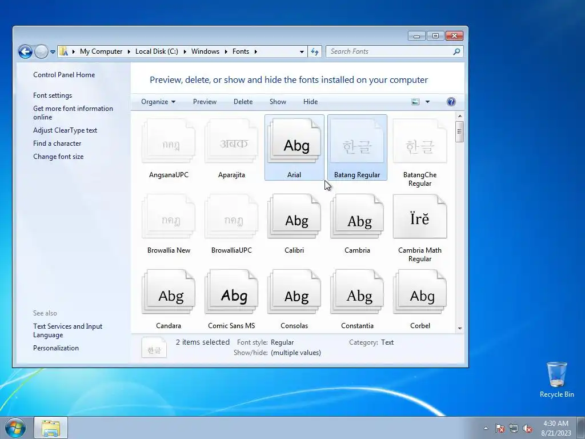585x439 pixels.
Task: Open the address bar history dropdown
Action: point(302,51)
